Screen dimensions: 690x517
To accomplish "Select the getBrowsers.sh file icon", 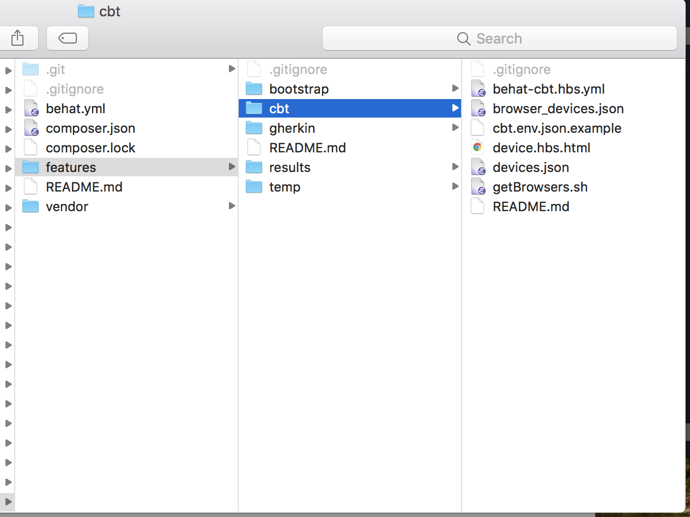I will [x=478, y=187].
